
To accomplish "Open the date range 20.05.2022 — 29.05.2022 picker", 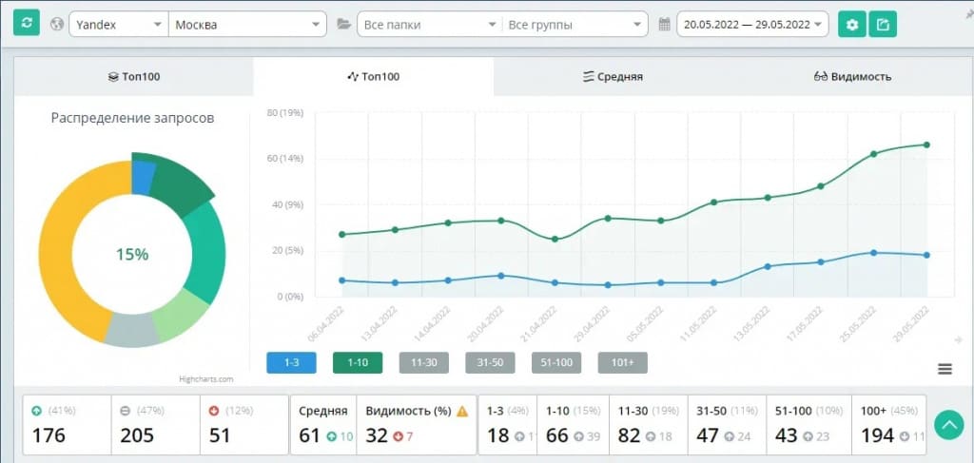I will coord(752,25).
